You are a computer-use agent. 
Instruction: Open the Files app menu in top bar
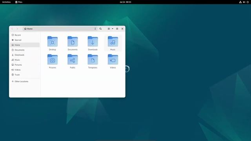point(19,2)
